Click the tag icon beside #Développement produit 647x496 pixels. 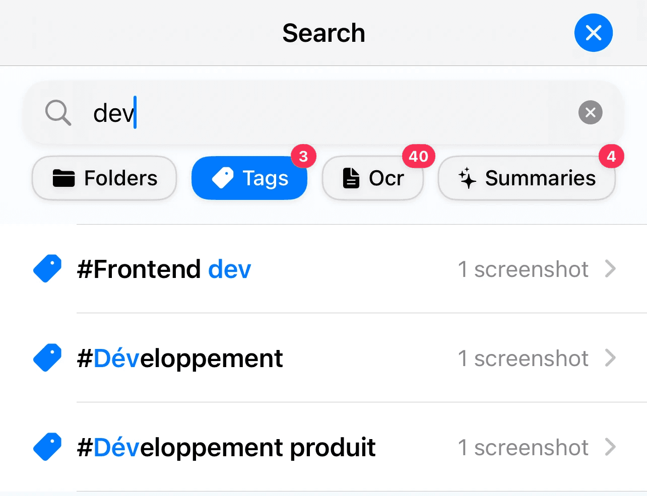coord(47,447)
